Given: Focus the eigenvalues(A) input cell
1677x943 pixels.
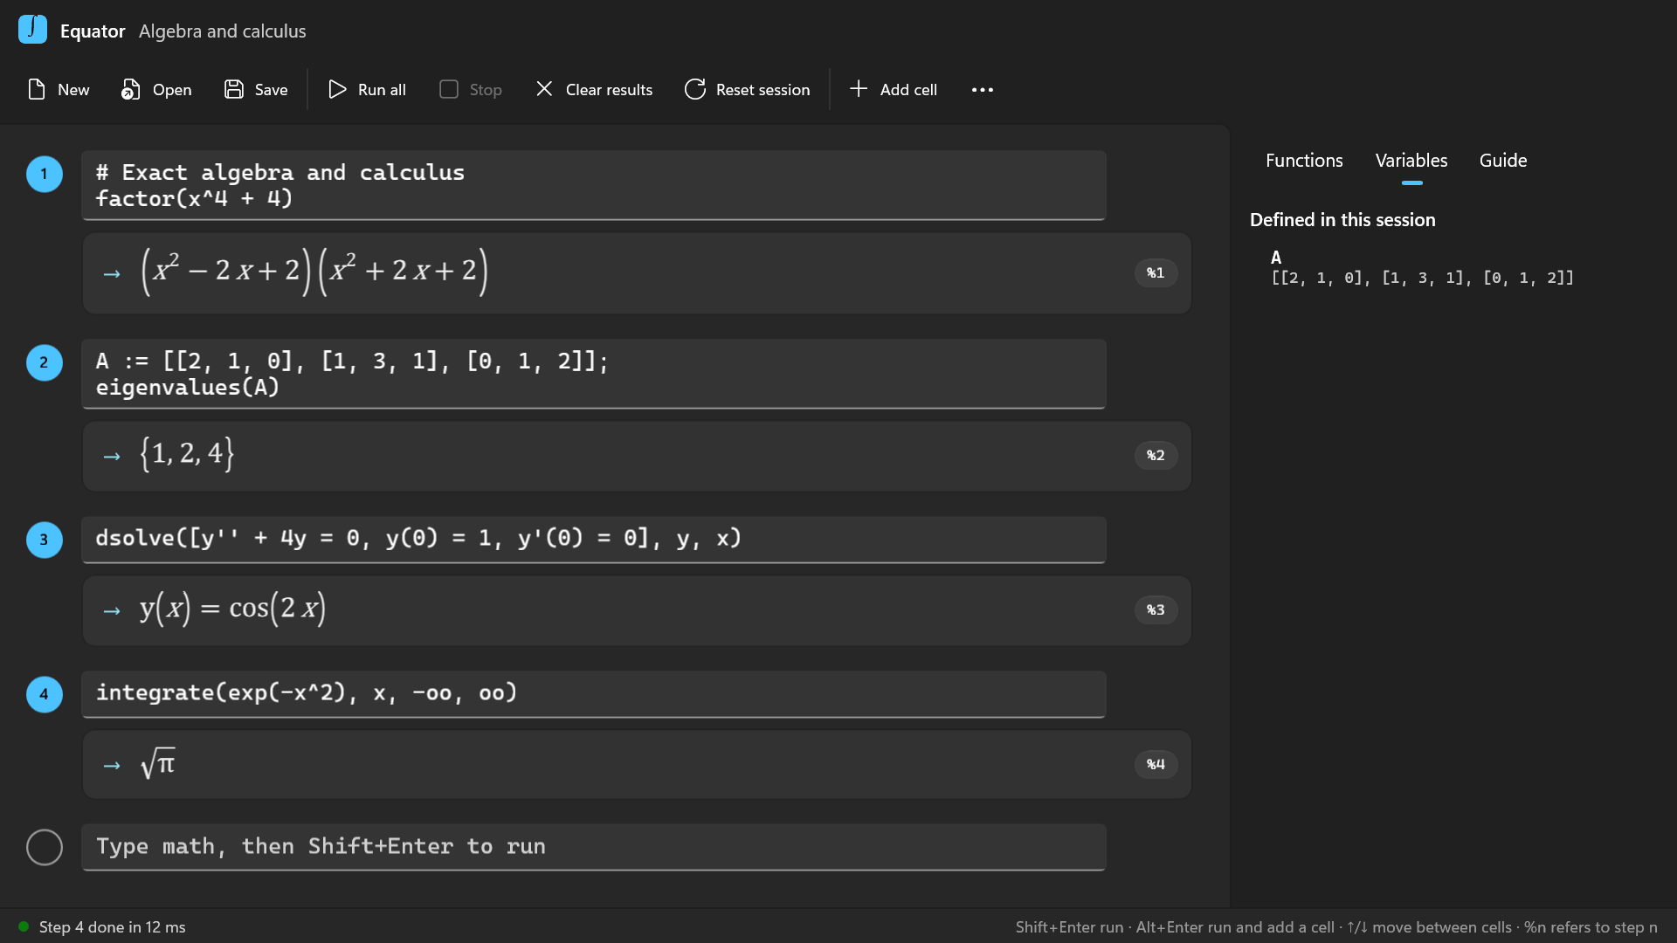Looking at the screenshot, I should pyautogui.click(x=594, y=374).
